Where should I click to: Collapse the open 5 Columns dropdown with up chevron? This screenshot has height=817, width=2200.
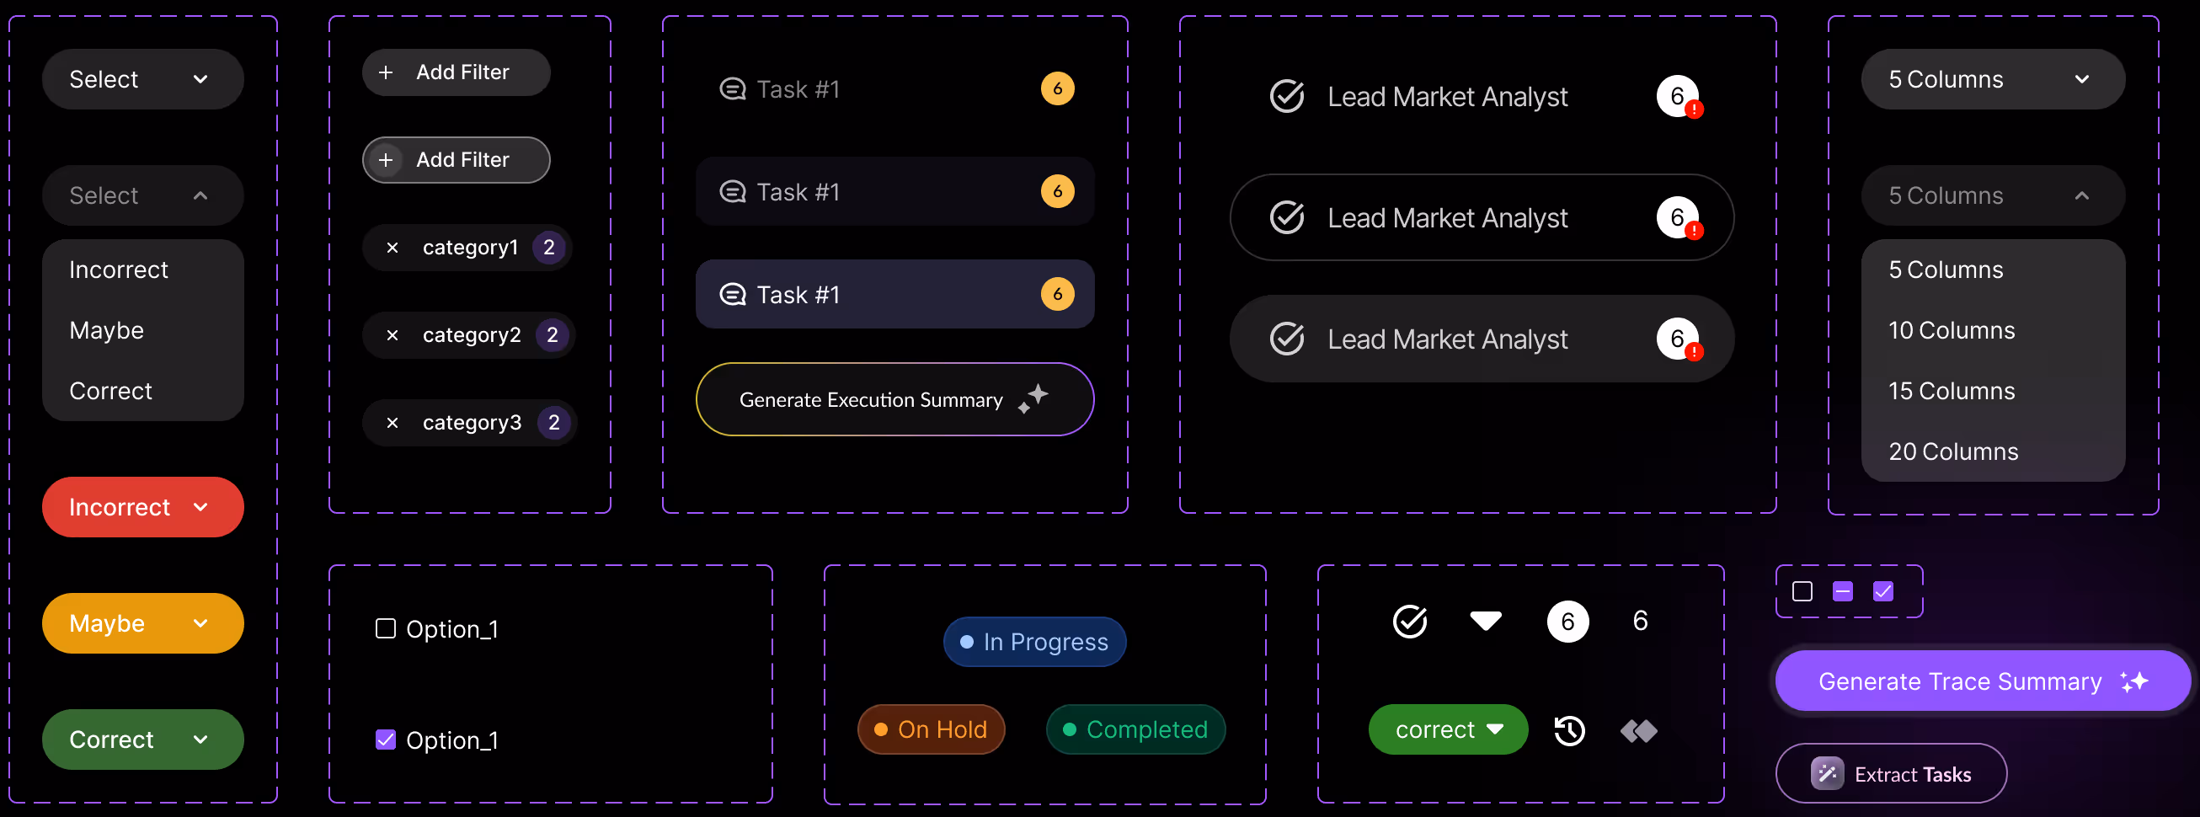coord(1994,195)
